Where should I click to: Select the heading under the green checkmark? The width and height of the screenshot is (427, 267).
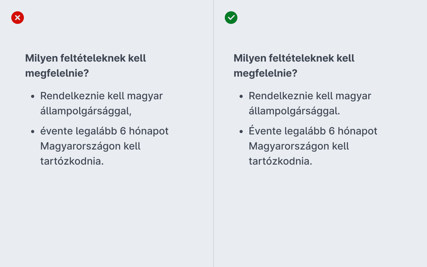(x=294, y=66)
